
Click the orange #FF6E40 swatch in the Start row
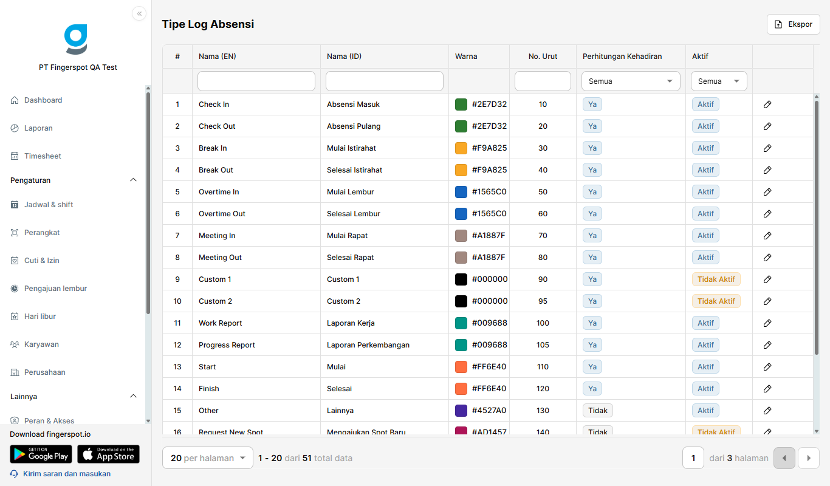click(x=461, y=367)
